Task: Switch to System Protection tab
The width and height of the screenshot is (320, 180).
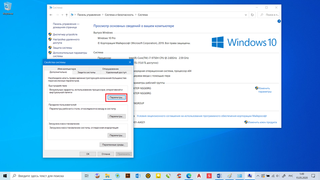Action: pyautogui.click(x=86, y=72)
